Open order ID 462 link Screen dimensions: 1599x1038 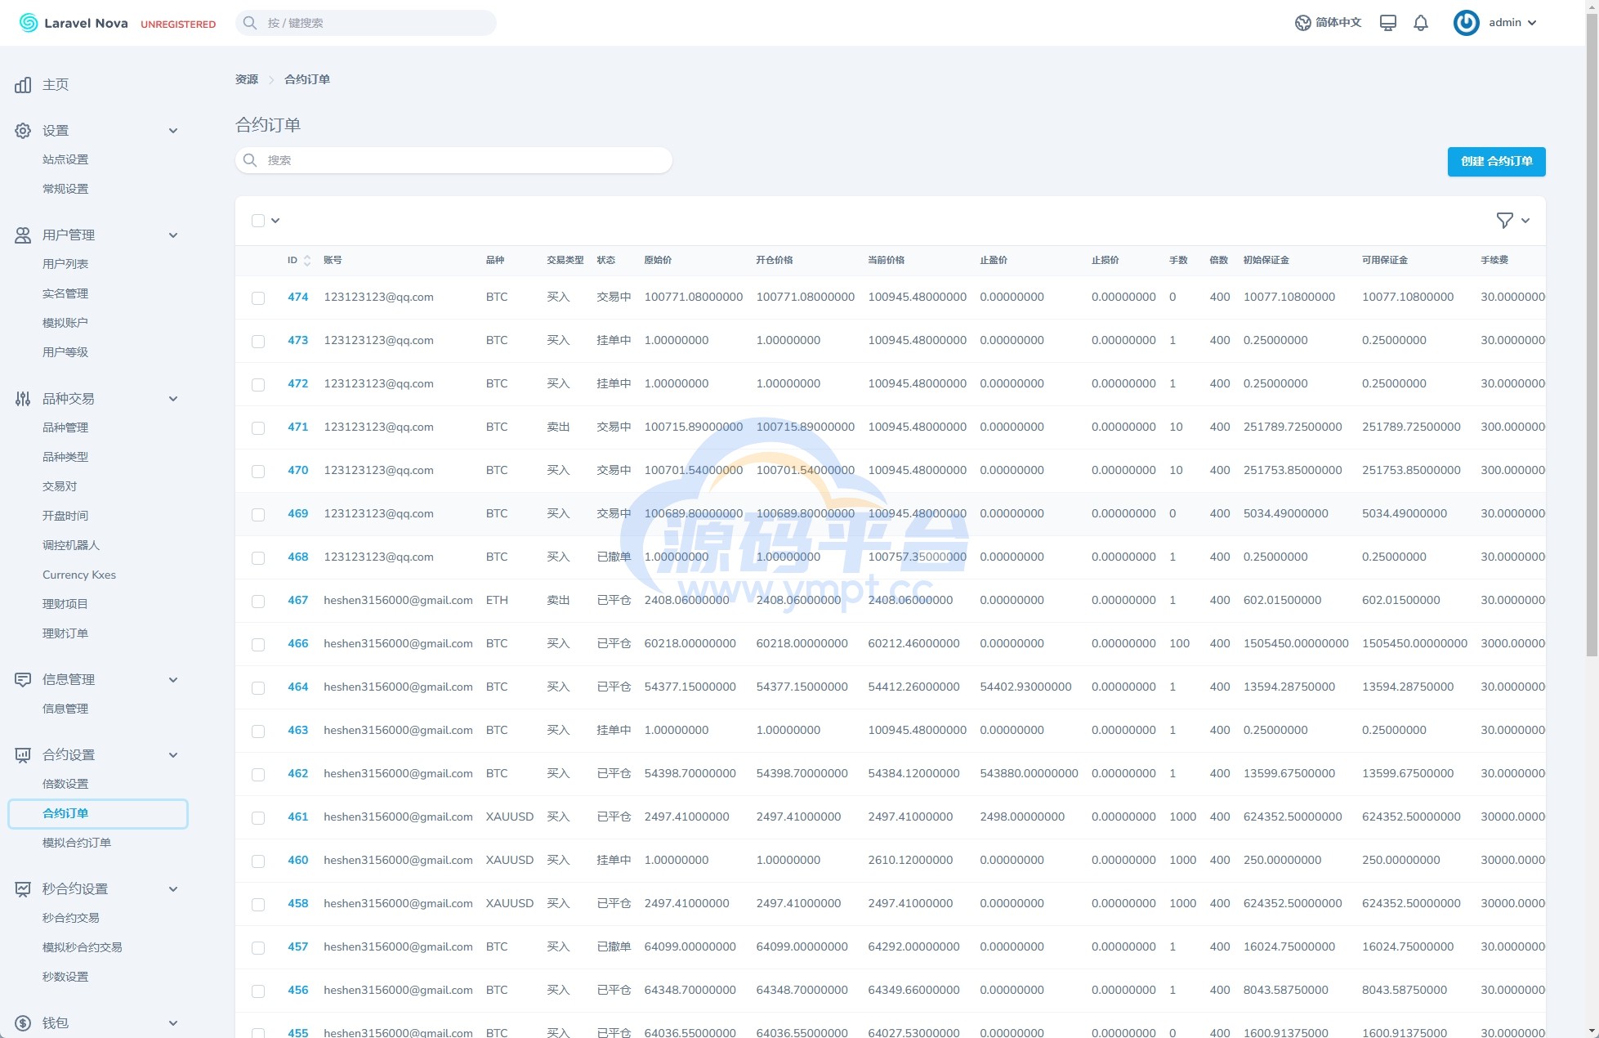coord(297,774)
